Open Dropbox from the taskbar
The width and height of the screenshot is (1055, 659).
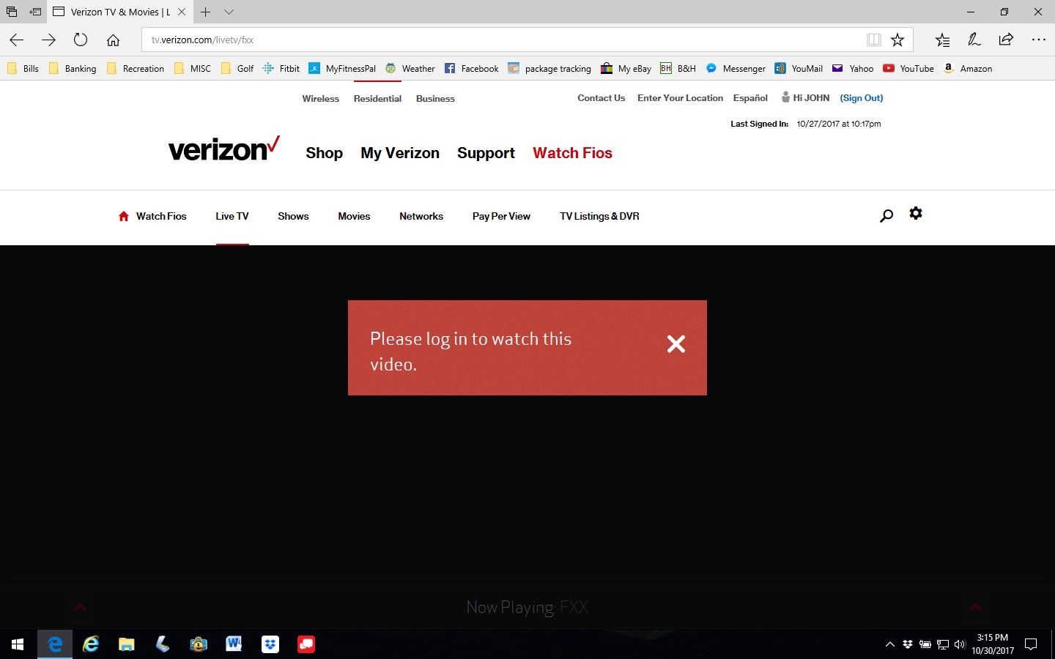270,644
